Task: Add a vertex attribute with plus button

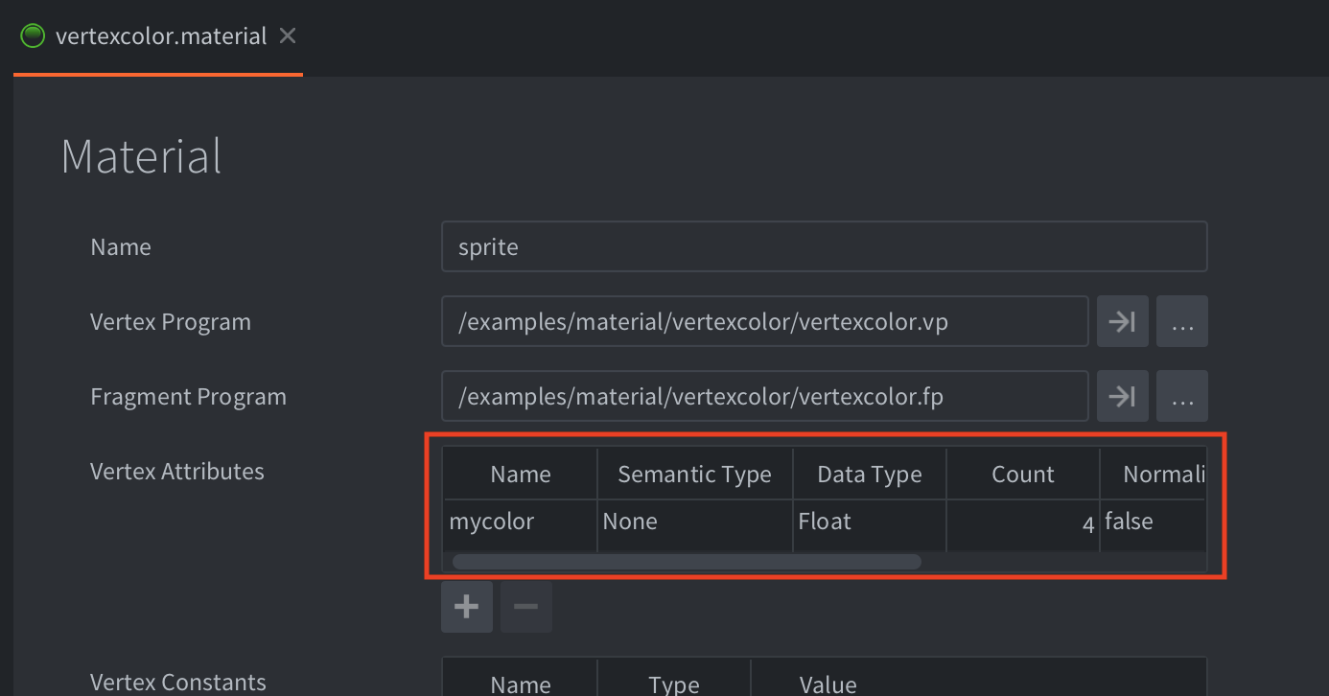Action: coord(467,607)
